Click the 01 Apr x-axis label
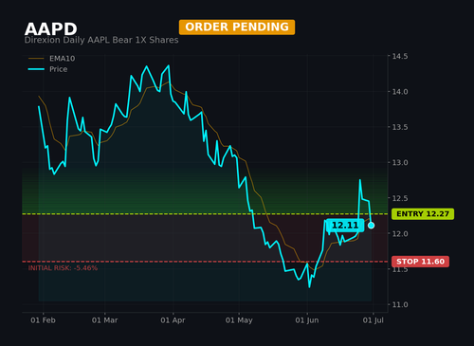474x346 pixels. tap(173, 320)
